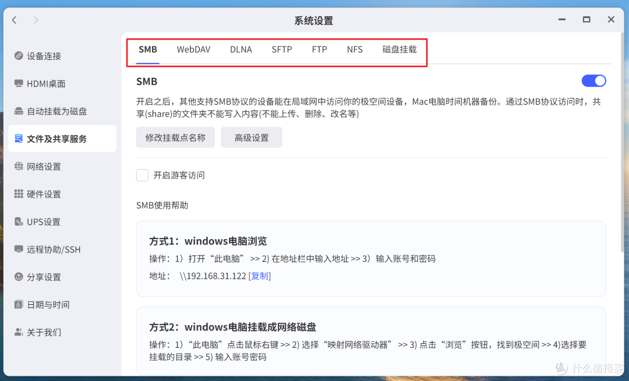Click the HDMI桌面 monitor icon
Viewport: 629px width, 381px height.
coord(19,83)
